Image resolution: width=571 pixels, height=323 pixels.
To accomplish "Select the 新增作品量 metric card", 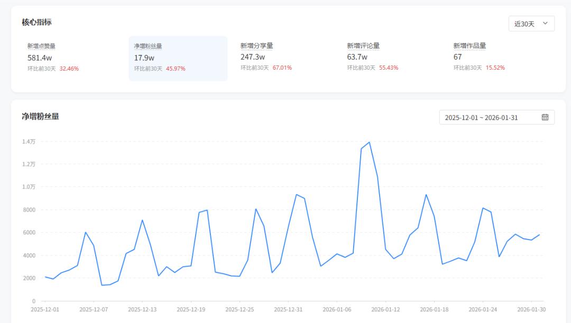I will (x=498, y=58).
